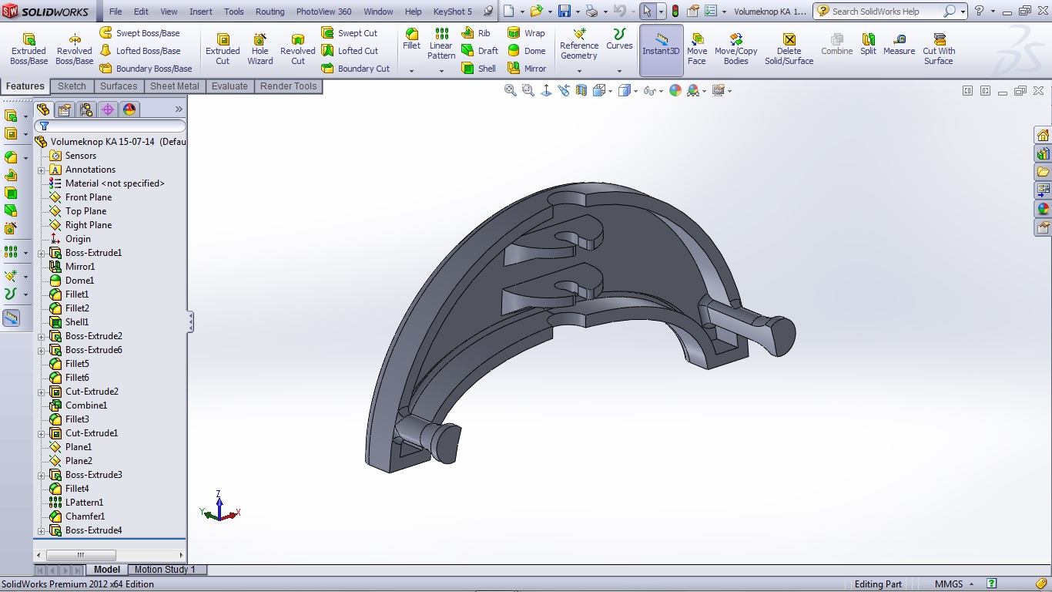Select the Mirror feature tool

(x=528, y=68)
